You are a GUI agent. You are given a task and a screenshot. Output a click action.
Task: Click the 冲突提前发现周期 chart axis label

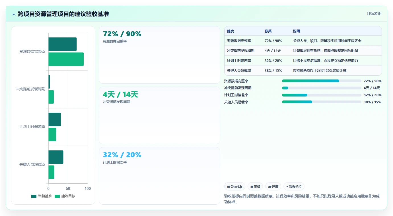click(30, 89)
